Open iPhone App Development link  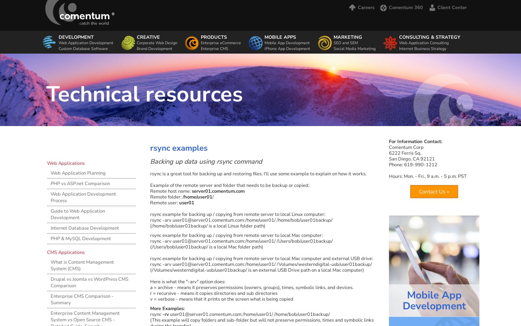pyautogui.click(x=287, y=49)
